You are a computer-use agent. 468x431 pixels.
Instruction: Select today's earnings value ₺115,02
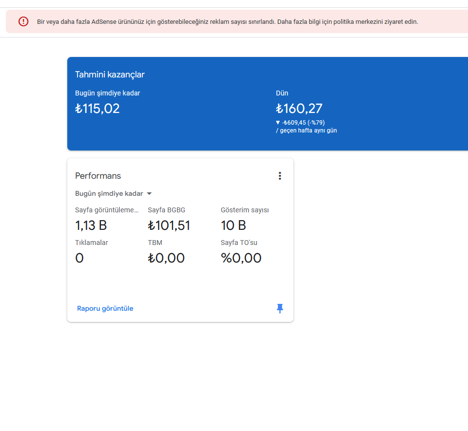pos(97,109)
